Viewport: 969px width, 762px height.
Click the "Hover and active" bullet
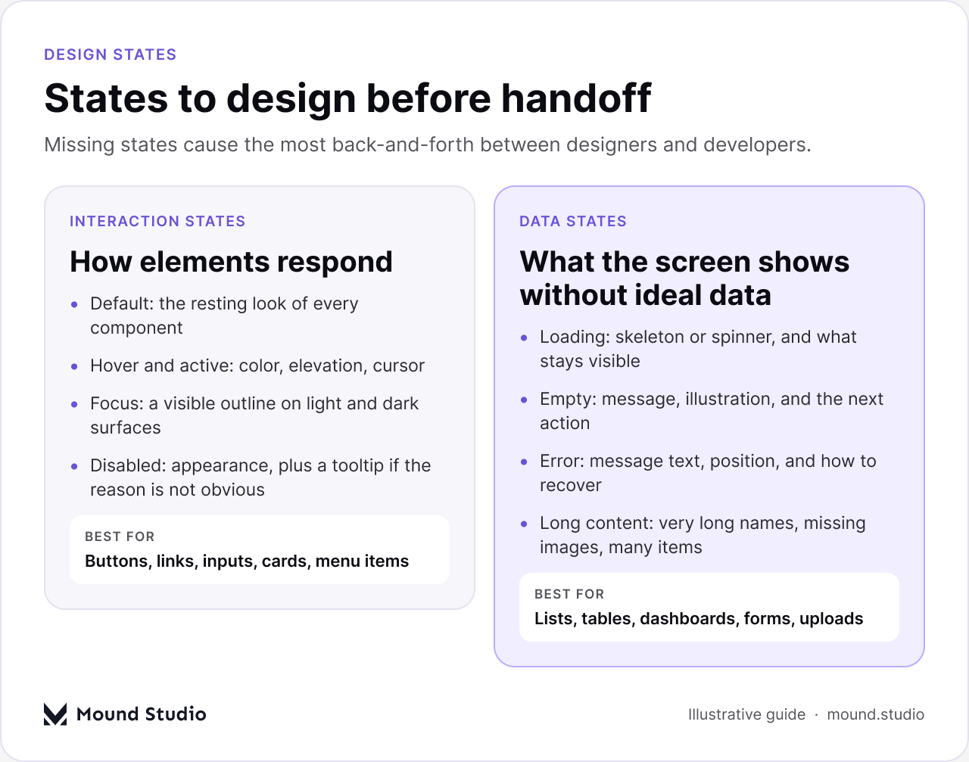[x=257, y=365]
